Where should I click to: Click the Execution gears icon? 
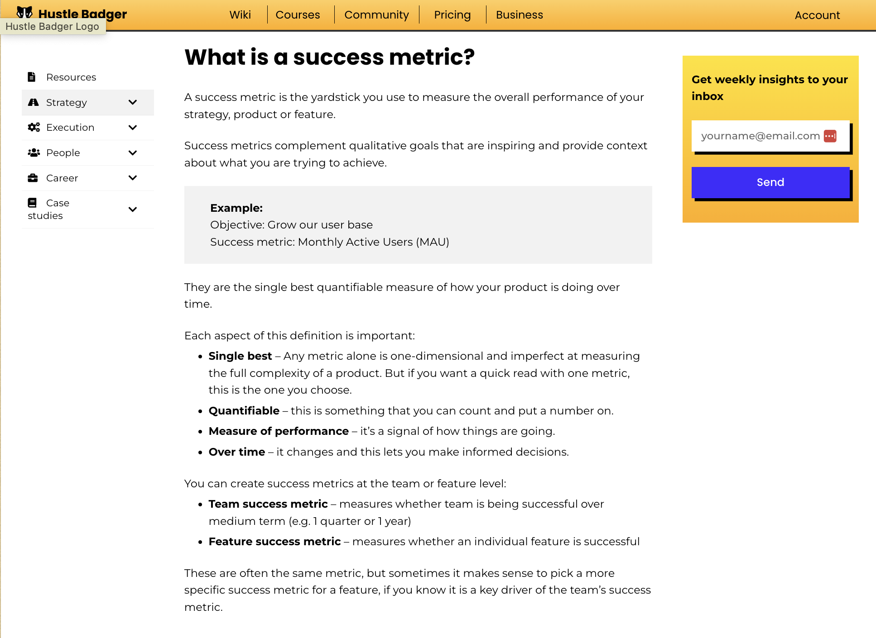click(x=34, y=128)
